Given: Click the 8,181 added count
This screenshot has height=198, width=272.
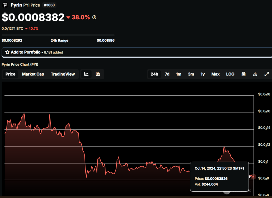Looking at the screenshot, I should tap(53, 52).
